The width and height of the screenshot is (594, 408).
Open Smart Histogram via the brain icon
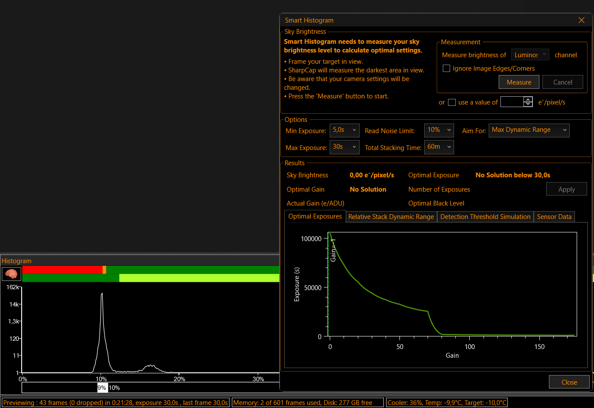11,274
